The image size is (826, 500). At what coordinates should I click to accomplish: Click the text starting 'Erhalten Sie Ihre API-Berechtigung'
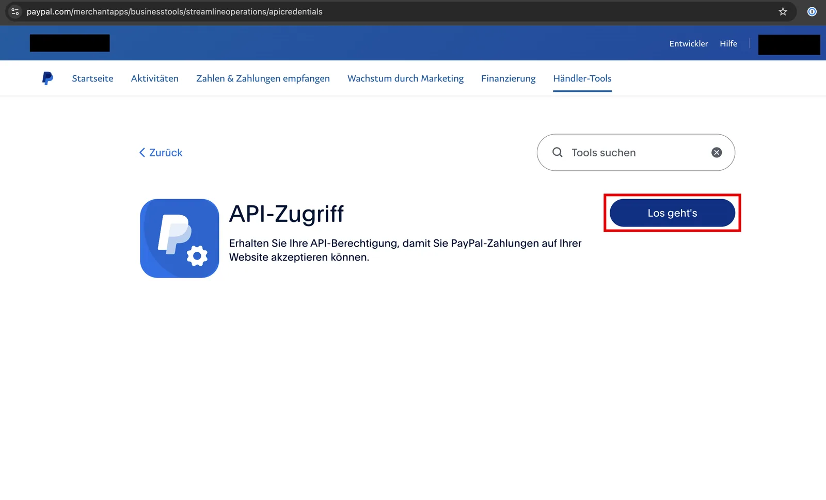point(405,250)
